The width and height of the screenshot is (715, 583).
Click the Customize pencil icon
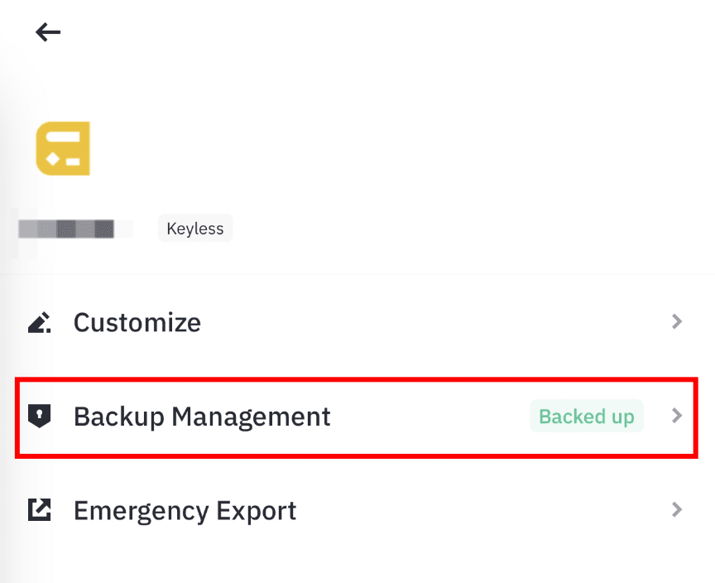(x=39, y=322)
